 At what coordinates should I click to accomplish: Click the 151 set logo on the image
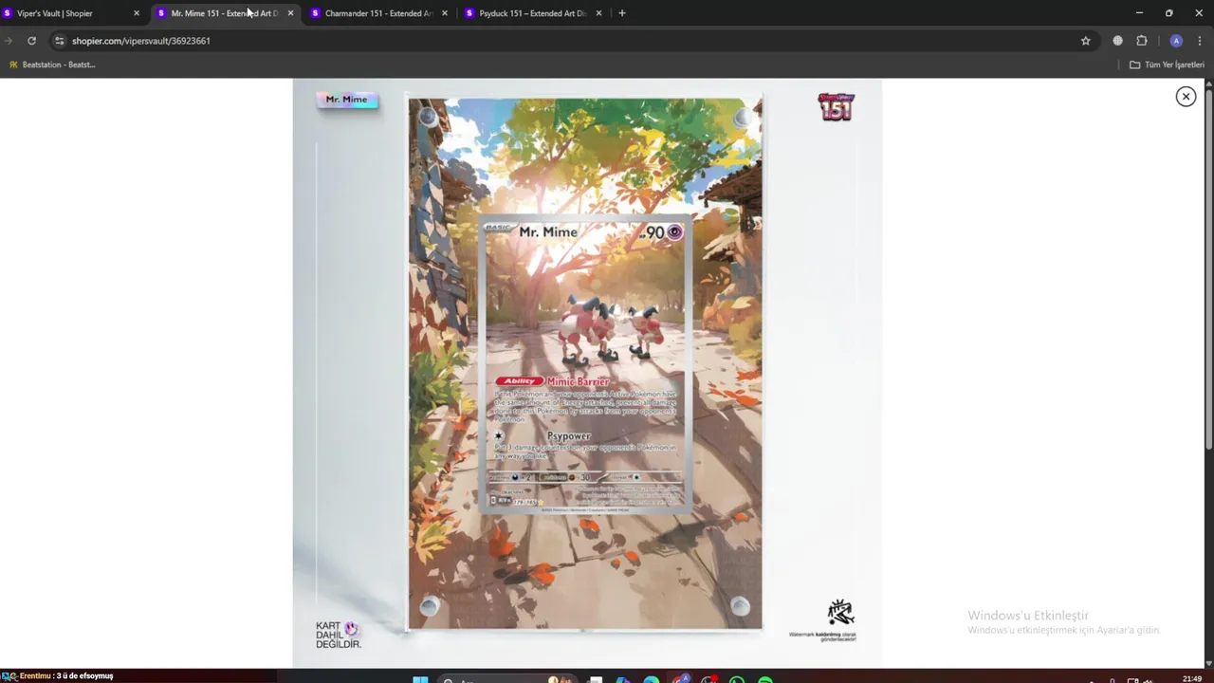[837, 107]
